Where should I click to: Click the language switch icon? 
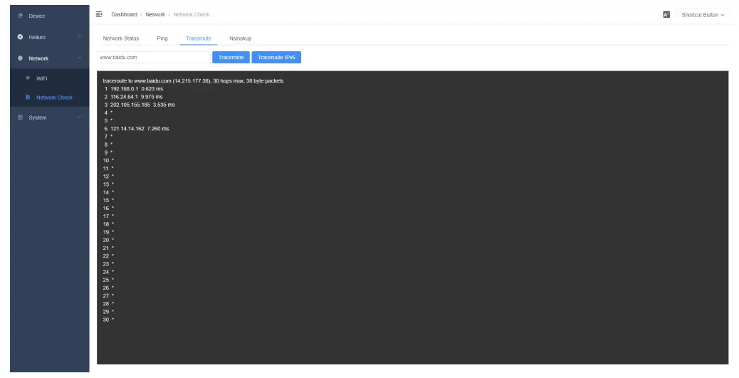[x=666, y=15]
